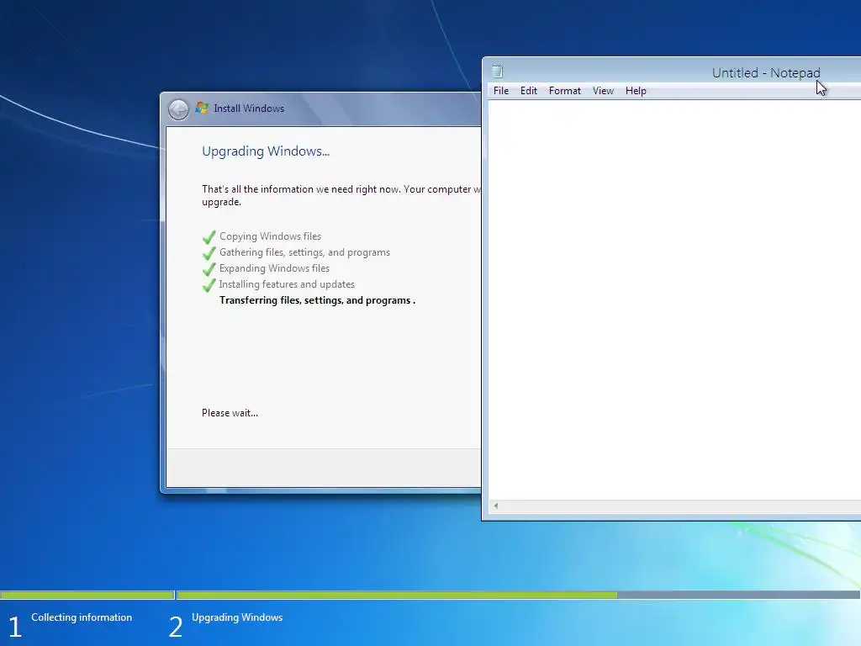Click the Untitled - Notepad title text

pos(766,72)
